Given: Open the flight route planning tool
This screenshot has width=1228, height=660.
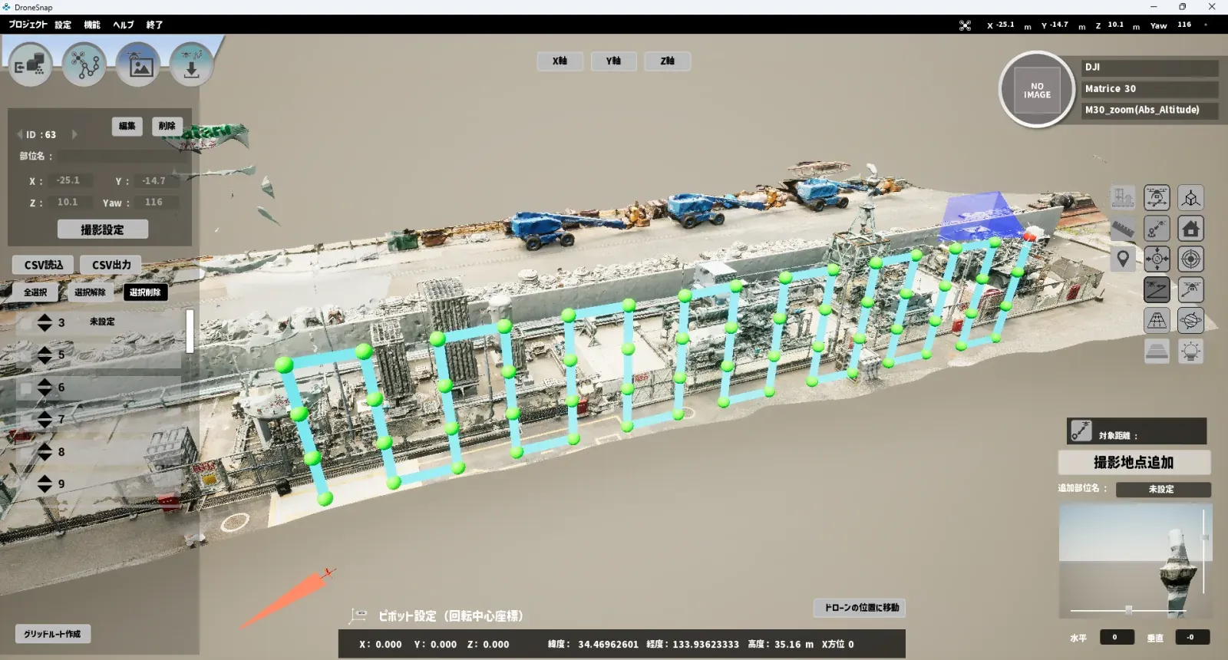Looking at the screenshot, I should click(84, 65).
